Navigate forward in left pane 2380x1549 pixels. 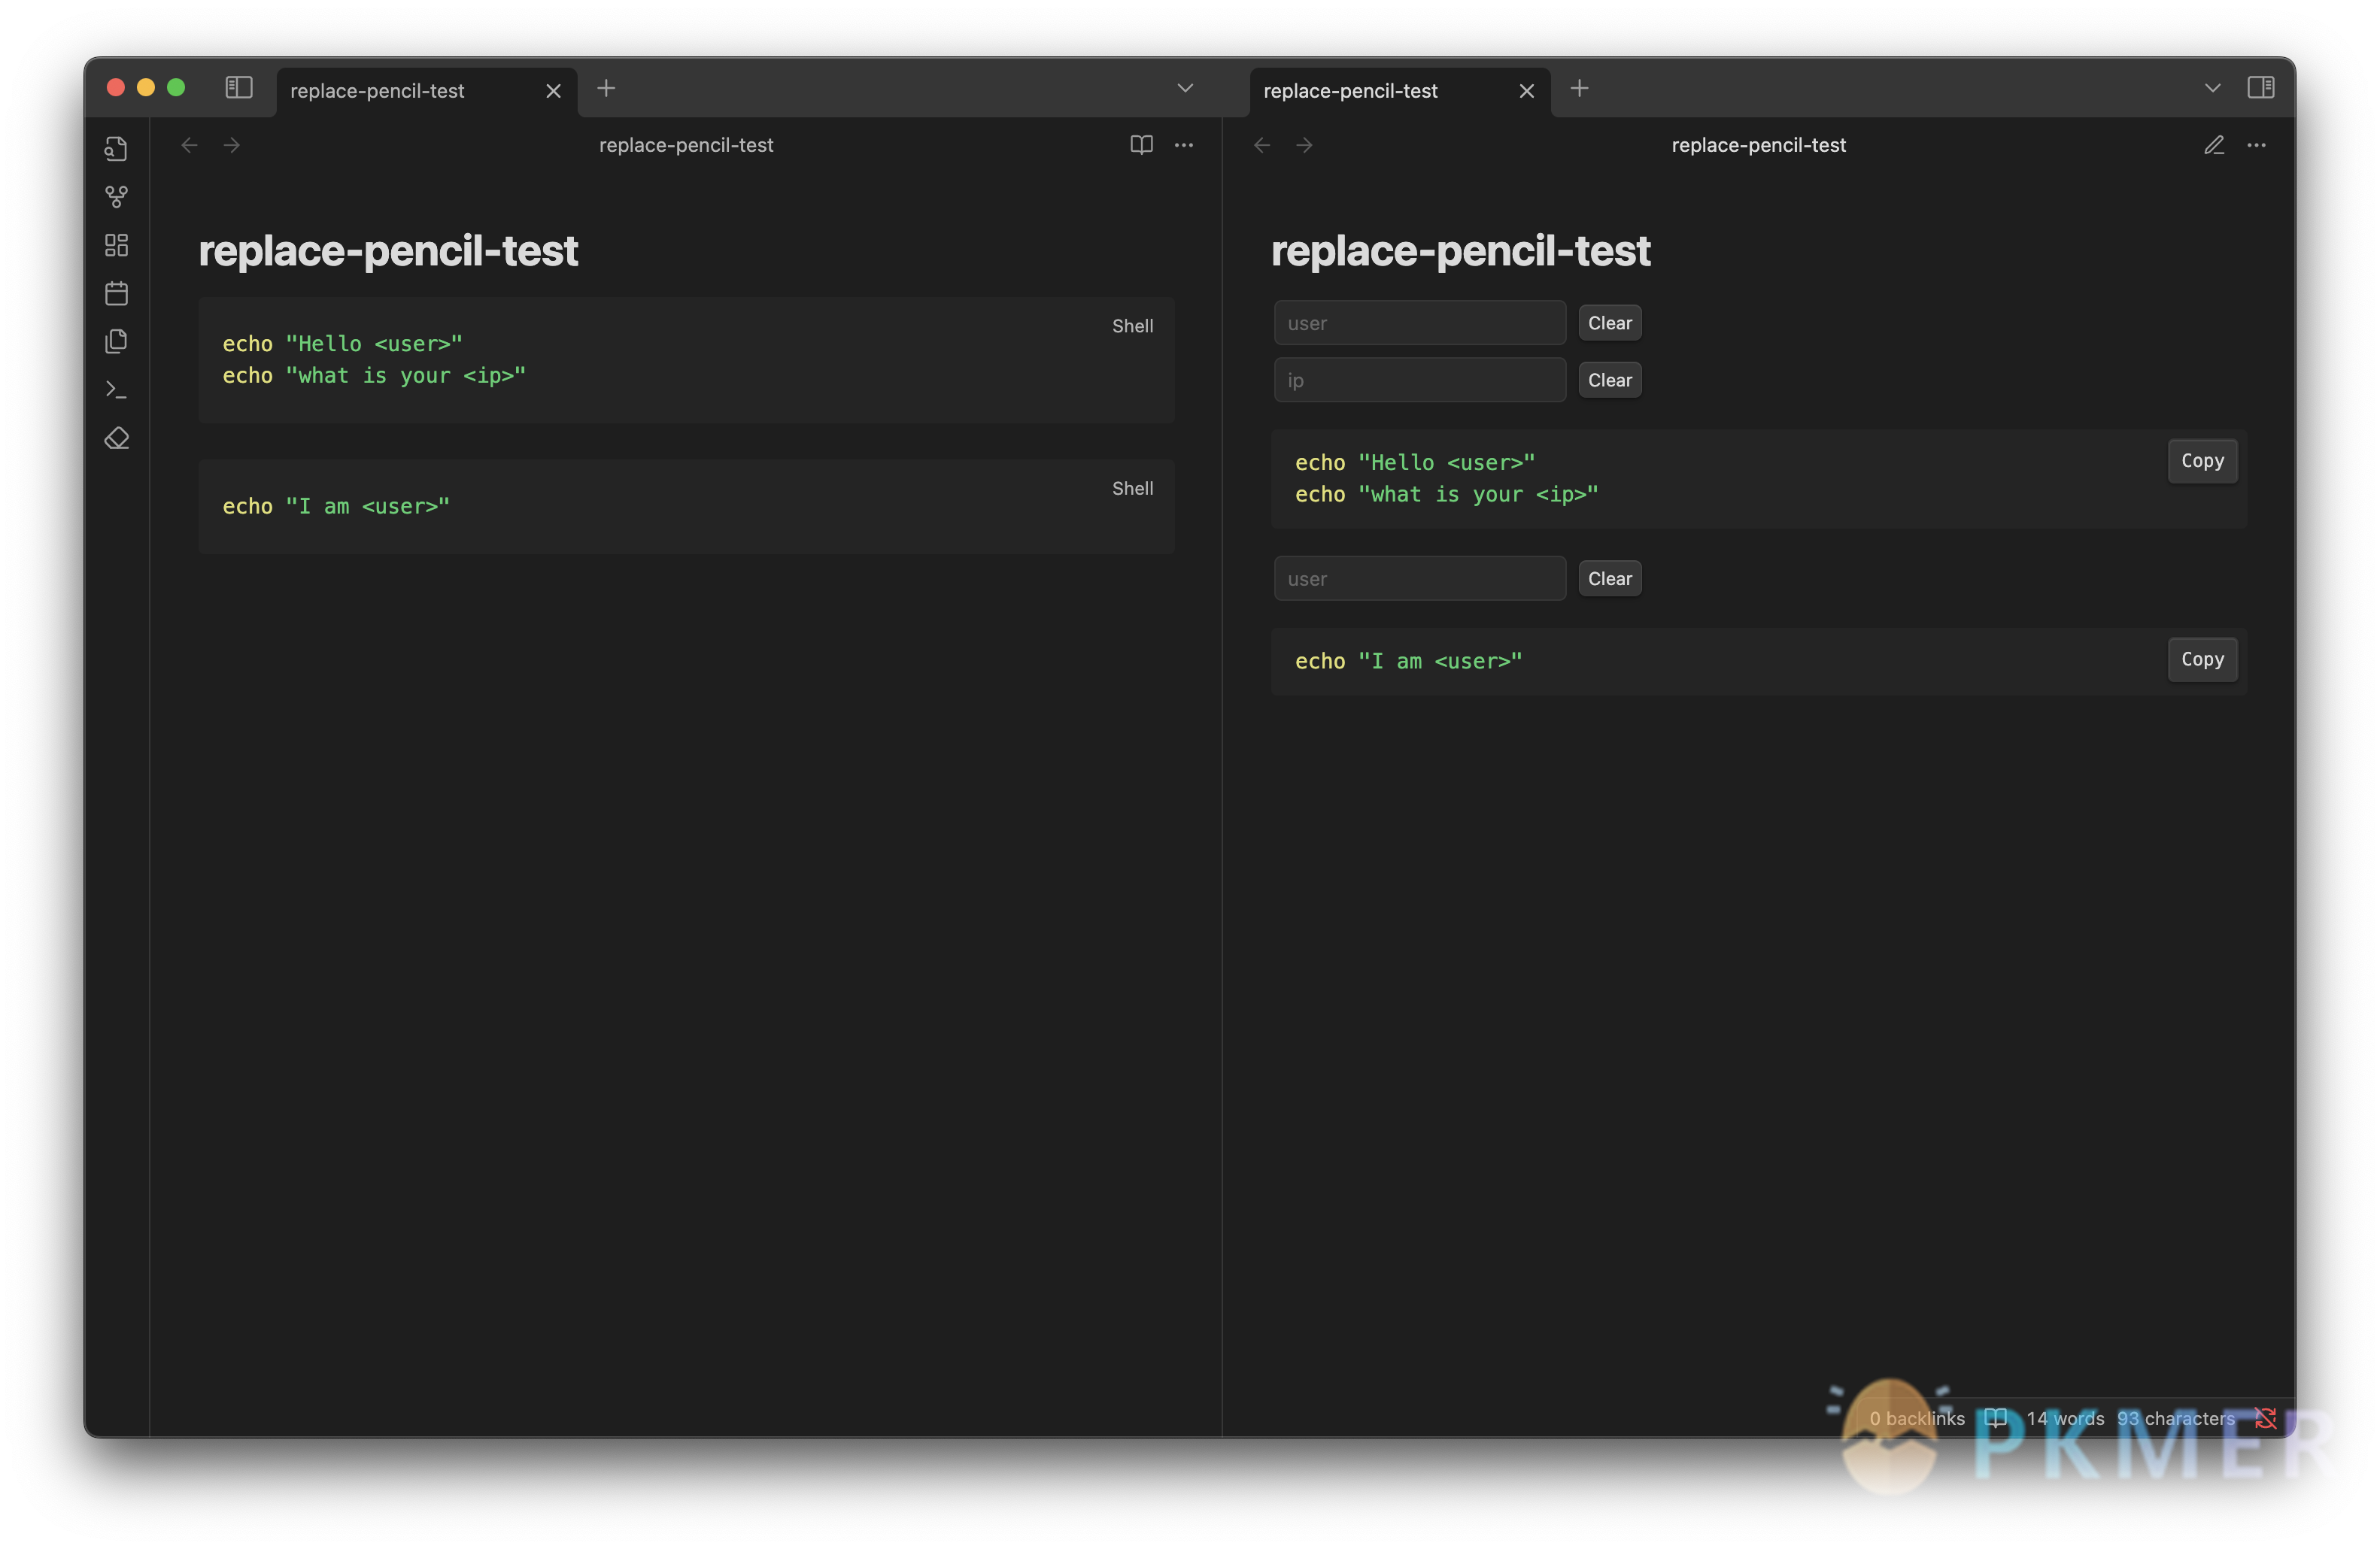[x=232, y=145]
